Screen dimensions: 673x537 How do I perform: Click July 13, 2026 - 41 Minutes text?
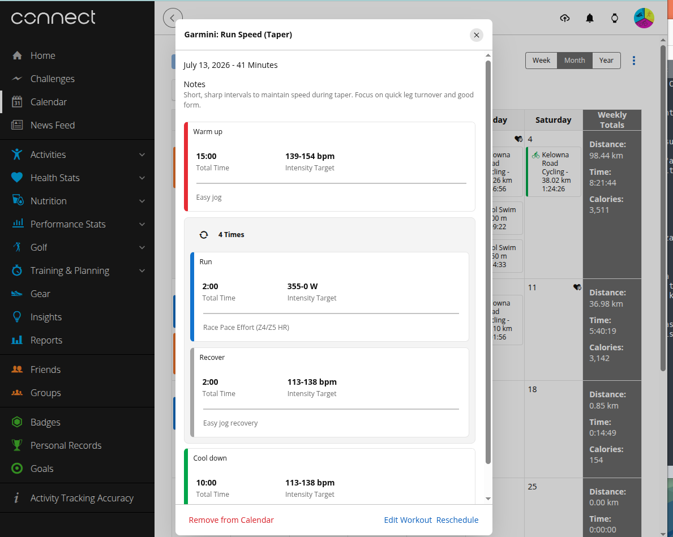click(230, 65)
